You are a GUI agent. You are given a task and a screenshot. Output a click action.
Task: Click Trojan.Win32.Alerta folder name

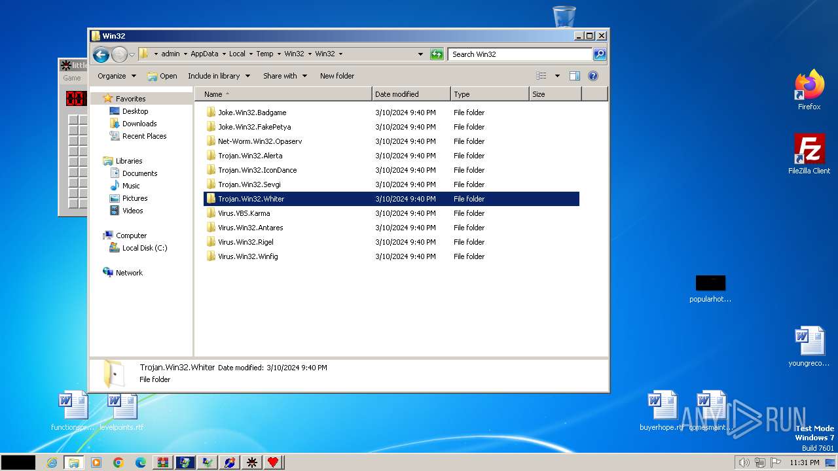point(250,156)
